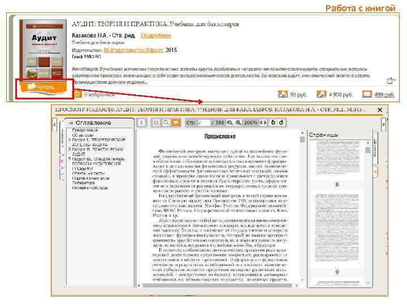Image resolution: width=407 pixels, height=305 pixels.
Task: Click the Аудит book cover thumbnail
Action: [x=43, y=50]
